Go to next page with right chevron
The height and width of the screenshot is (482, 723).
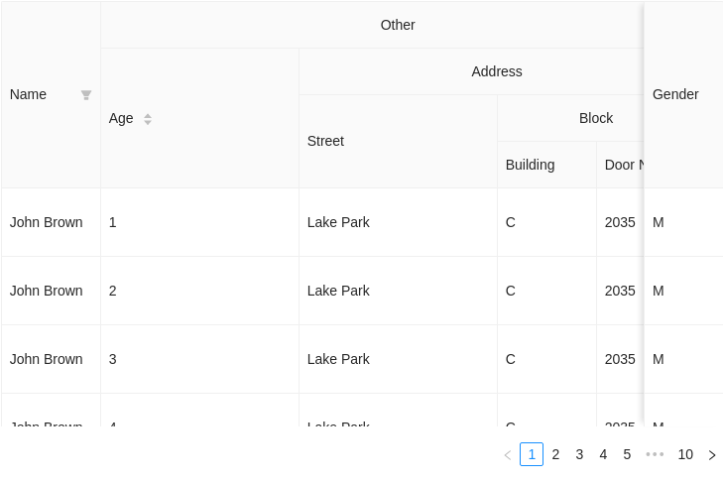pos(711,455)
